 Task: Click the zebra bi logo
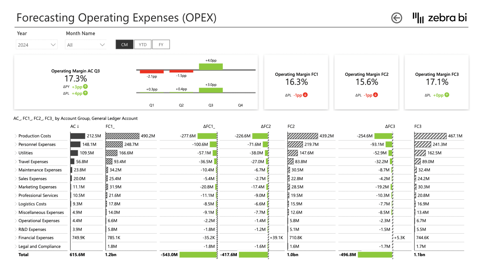pos(439,18)
